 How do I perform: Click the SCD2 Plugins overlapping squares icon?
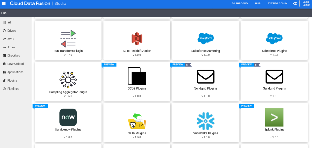[x=137, y=76]
